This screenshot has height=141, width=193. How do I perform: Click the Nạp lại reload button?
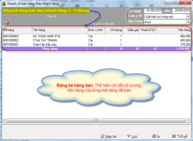tap(108, 136)
